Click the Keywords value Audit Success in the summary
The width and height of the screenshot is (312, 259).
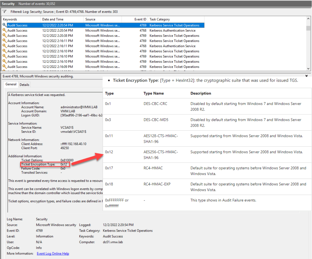113,236
